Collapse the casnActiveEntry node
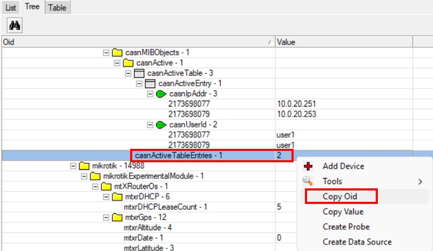This screenshot has height=251, width=433. (139, 84)
